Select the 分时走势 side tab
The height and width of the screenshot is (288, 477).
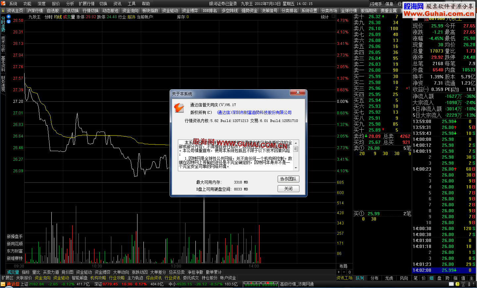3,23
